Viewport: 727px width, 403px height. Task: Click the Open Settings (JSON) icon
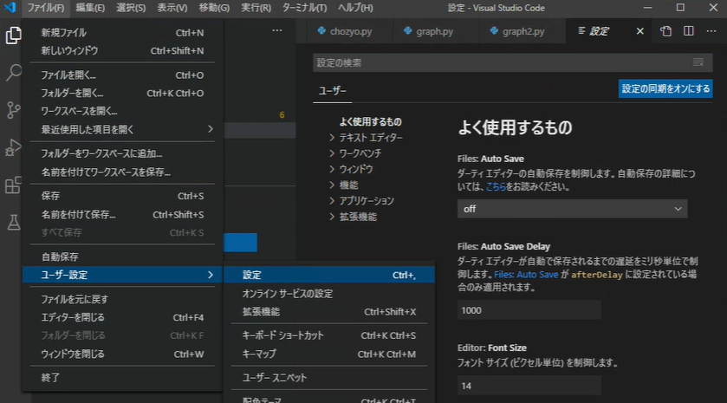665,31
